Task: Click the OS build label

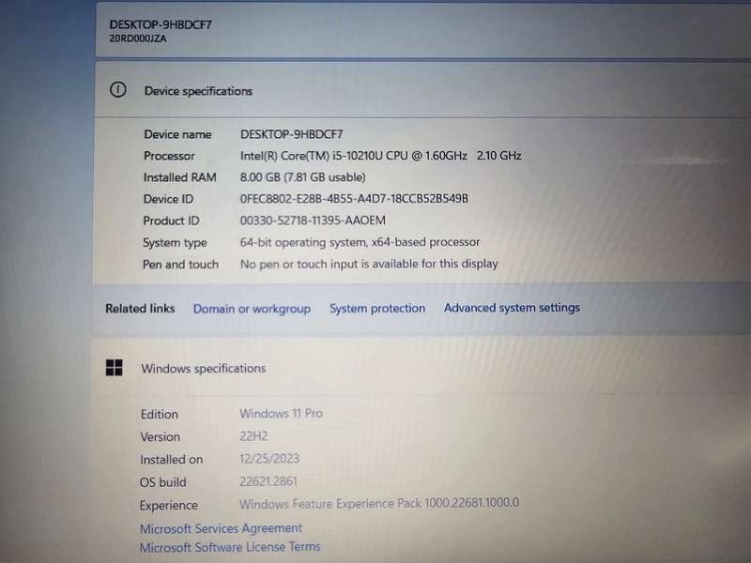Action: click(162, 482)
